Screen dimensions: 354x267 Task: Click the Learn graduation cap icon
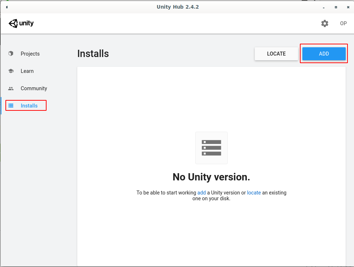coord(11,71)
